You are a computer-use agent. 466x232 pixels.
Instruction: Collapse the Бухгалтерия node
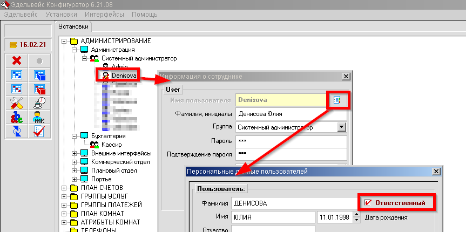click(x=74, y=136)
